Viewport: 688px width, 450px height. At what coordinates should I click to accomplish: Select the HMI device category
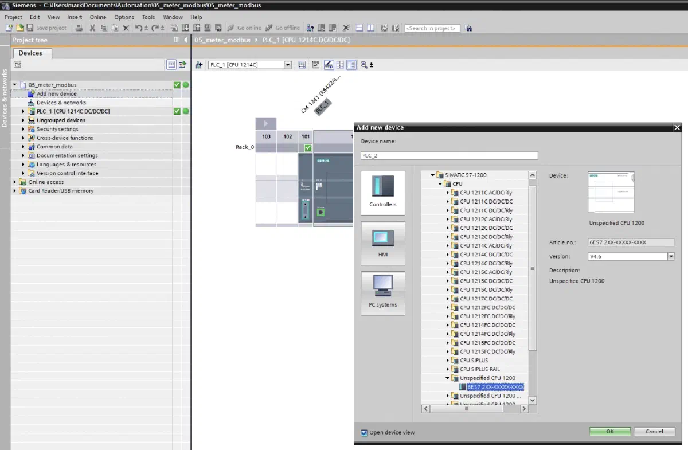383,243
